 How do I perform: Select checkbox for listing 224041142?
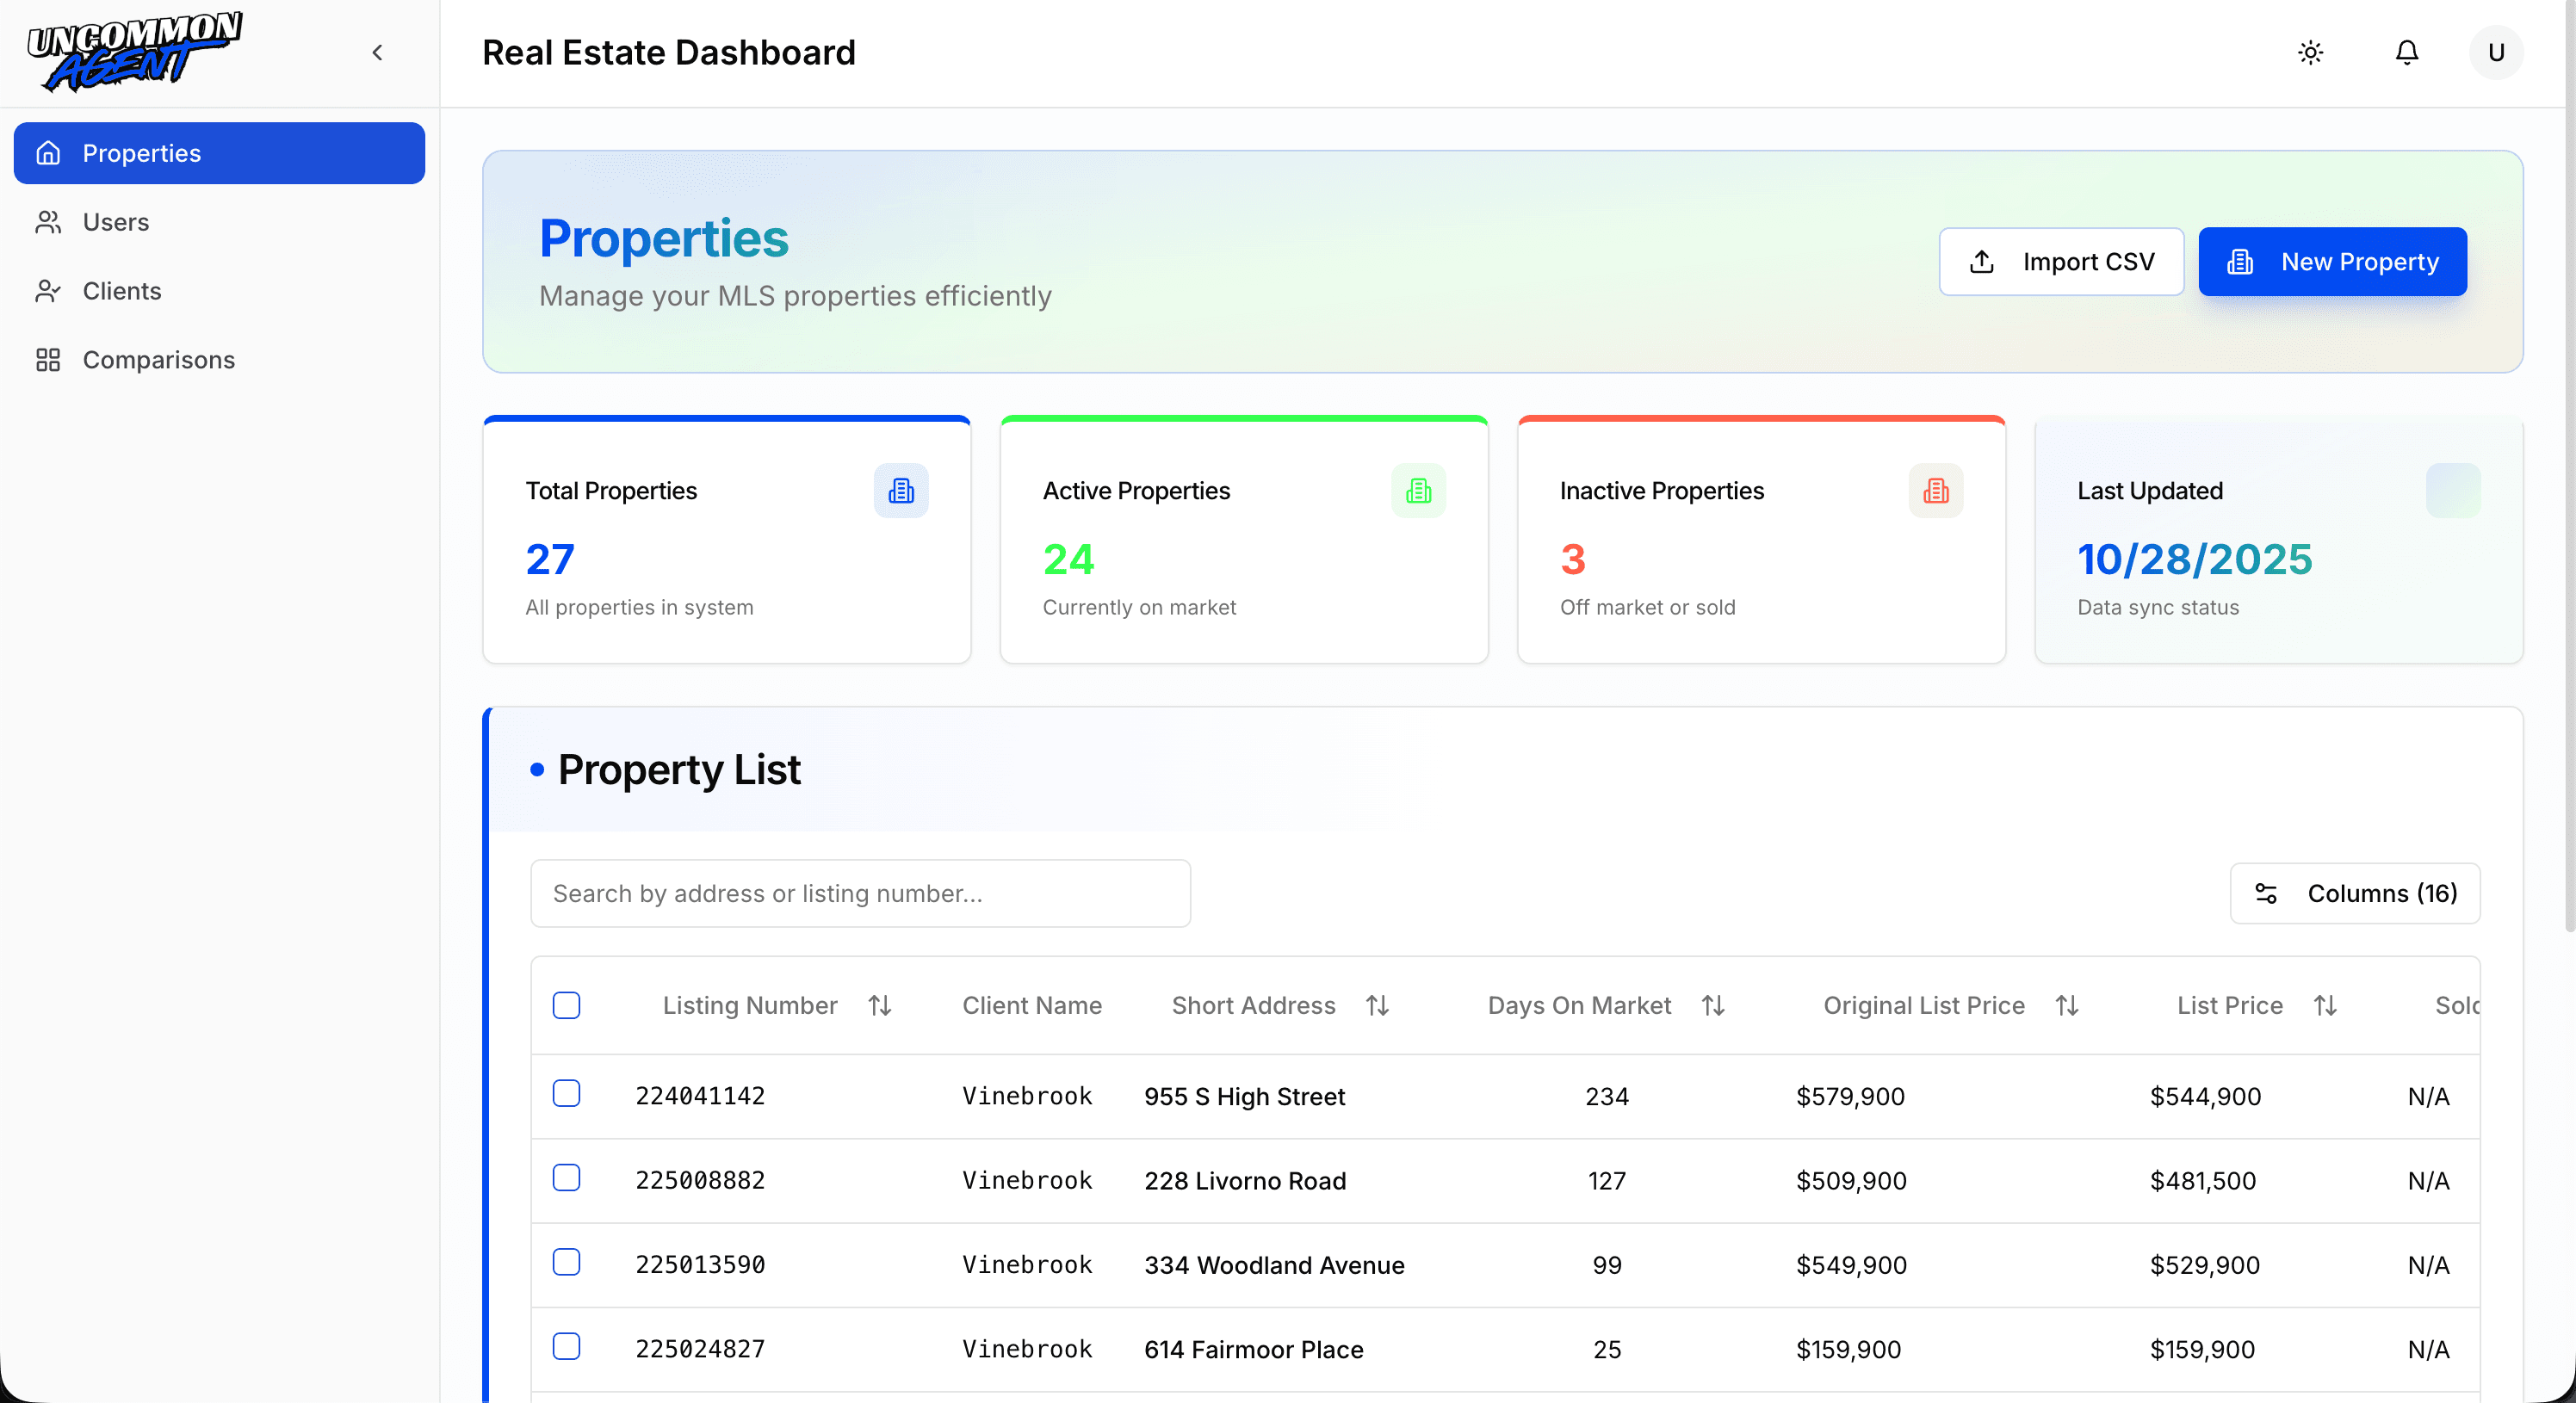pyautogui.click(x=567, y=1093)
